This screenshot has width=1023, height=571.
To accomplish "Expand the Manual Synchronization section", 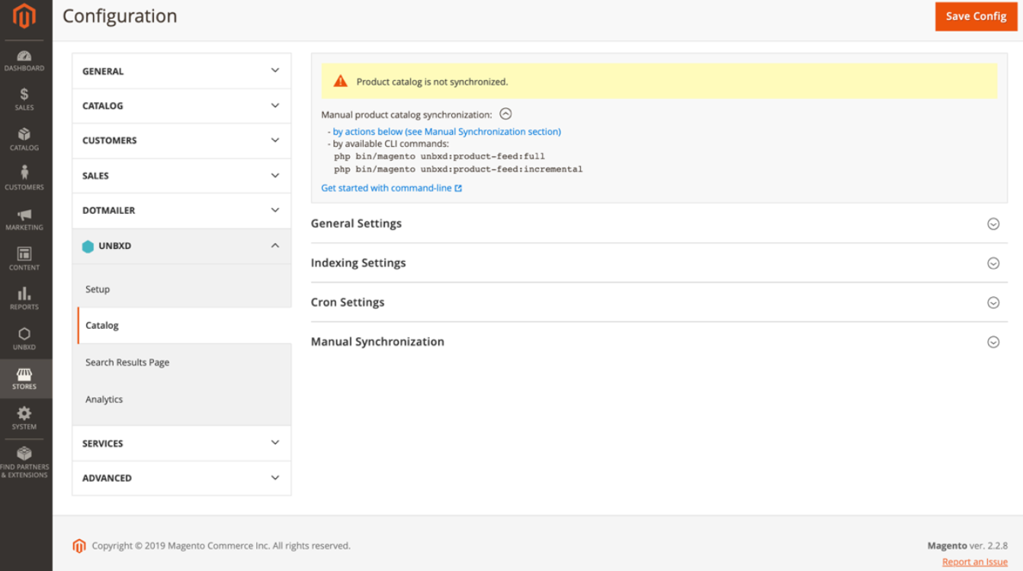I will pyautogui.click(x=659, y=343).
